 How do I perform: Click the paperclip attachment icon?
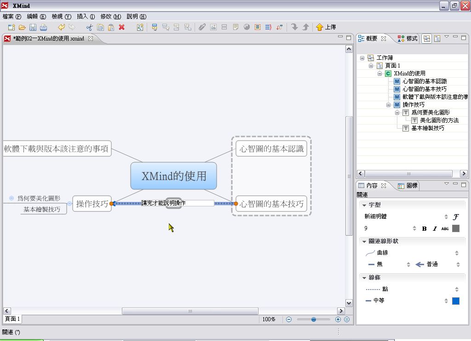(x=202, y=27)
